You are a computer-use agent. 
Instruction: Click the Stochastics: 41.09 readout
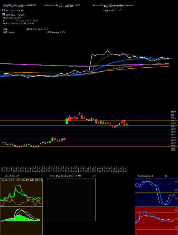[x=12, y=18]
